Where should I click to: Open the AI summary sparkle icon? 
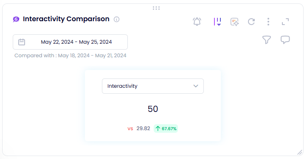(x=234, y=22)
